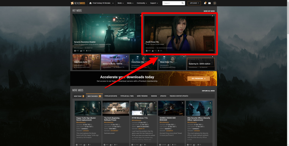Viewport: 289px width, 146px height.
Task: Switch to the New Today tab
Action: pos(79,96)
